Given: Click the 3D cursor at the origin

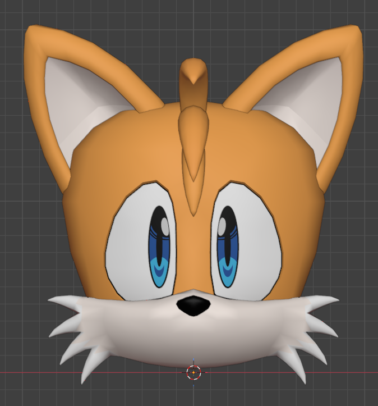Looking at the screenshot, I should (193, 372).
